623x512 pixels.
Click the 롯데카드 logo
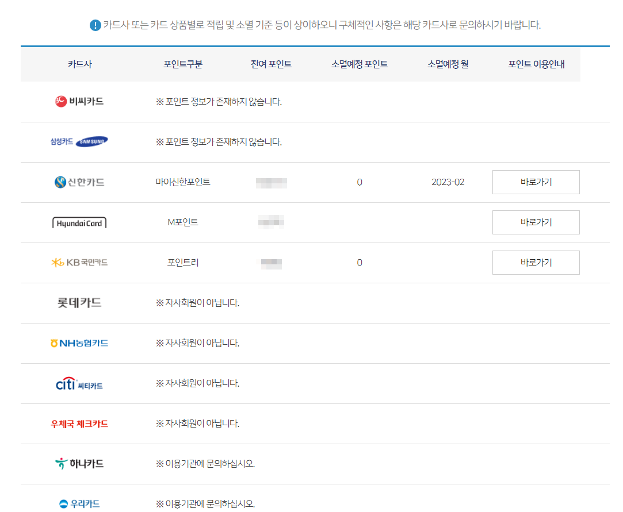pos(79,303)
